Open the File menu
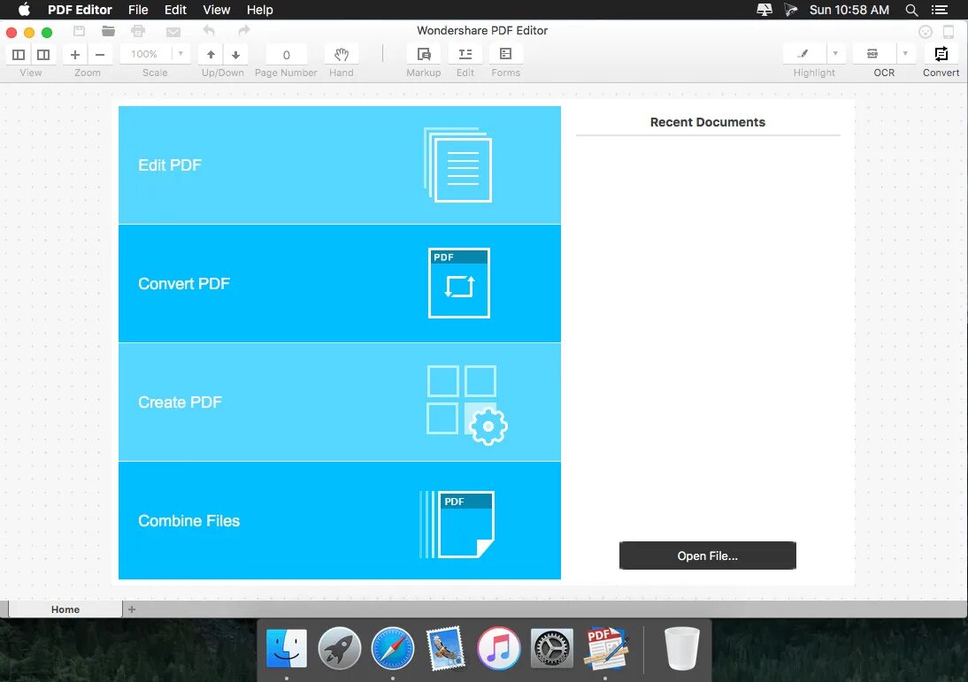The height and width of the screenshot is (682, 968). point(138,10)
